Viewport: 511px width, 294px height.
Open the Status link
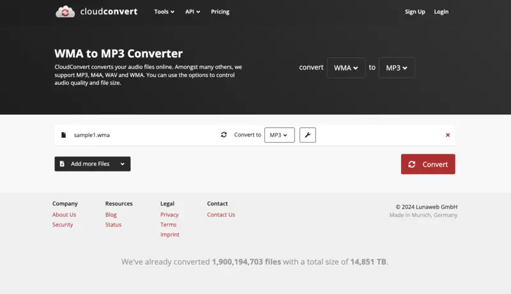tap(113, 224)
